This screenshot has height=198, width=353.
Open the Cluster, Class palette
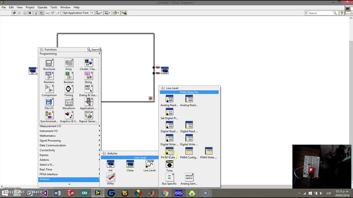click(88, 63)
